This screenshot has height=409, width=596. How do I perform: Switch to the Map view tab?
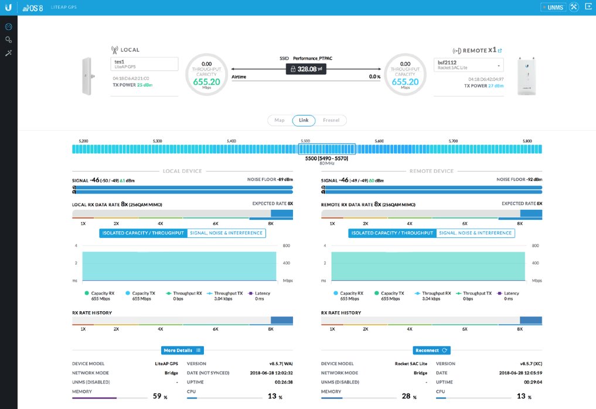coord(280,120)
